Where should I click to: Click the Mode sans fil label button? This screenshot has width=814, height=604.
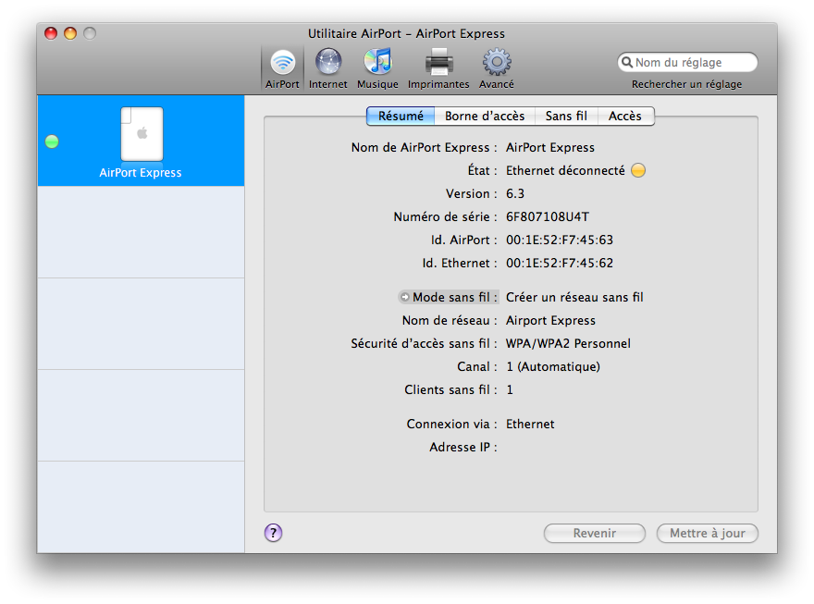pyautogui.click(x=449, y=297)
